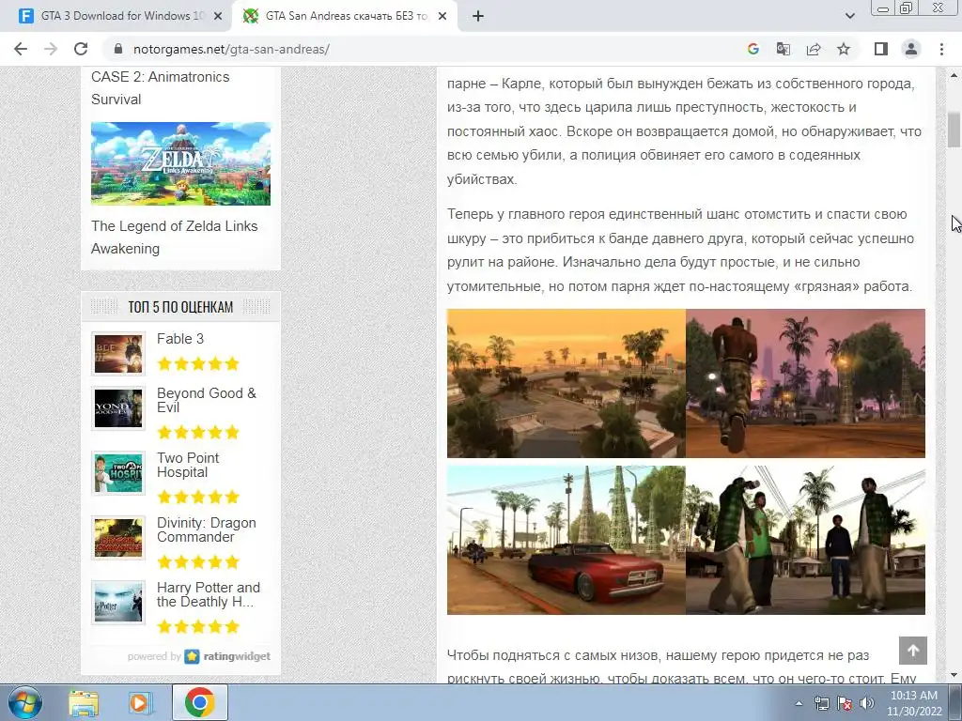Open CASE 2: Animatronics Survival link
The width and height of the screenshot is (962, 721).
coord(160,87)
